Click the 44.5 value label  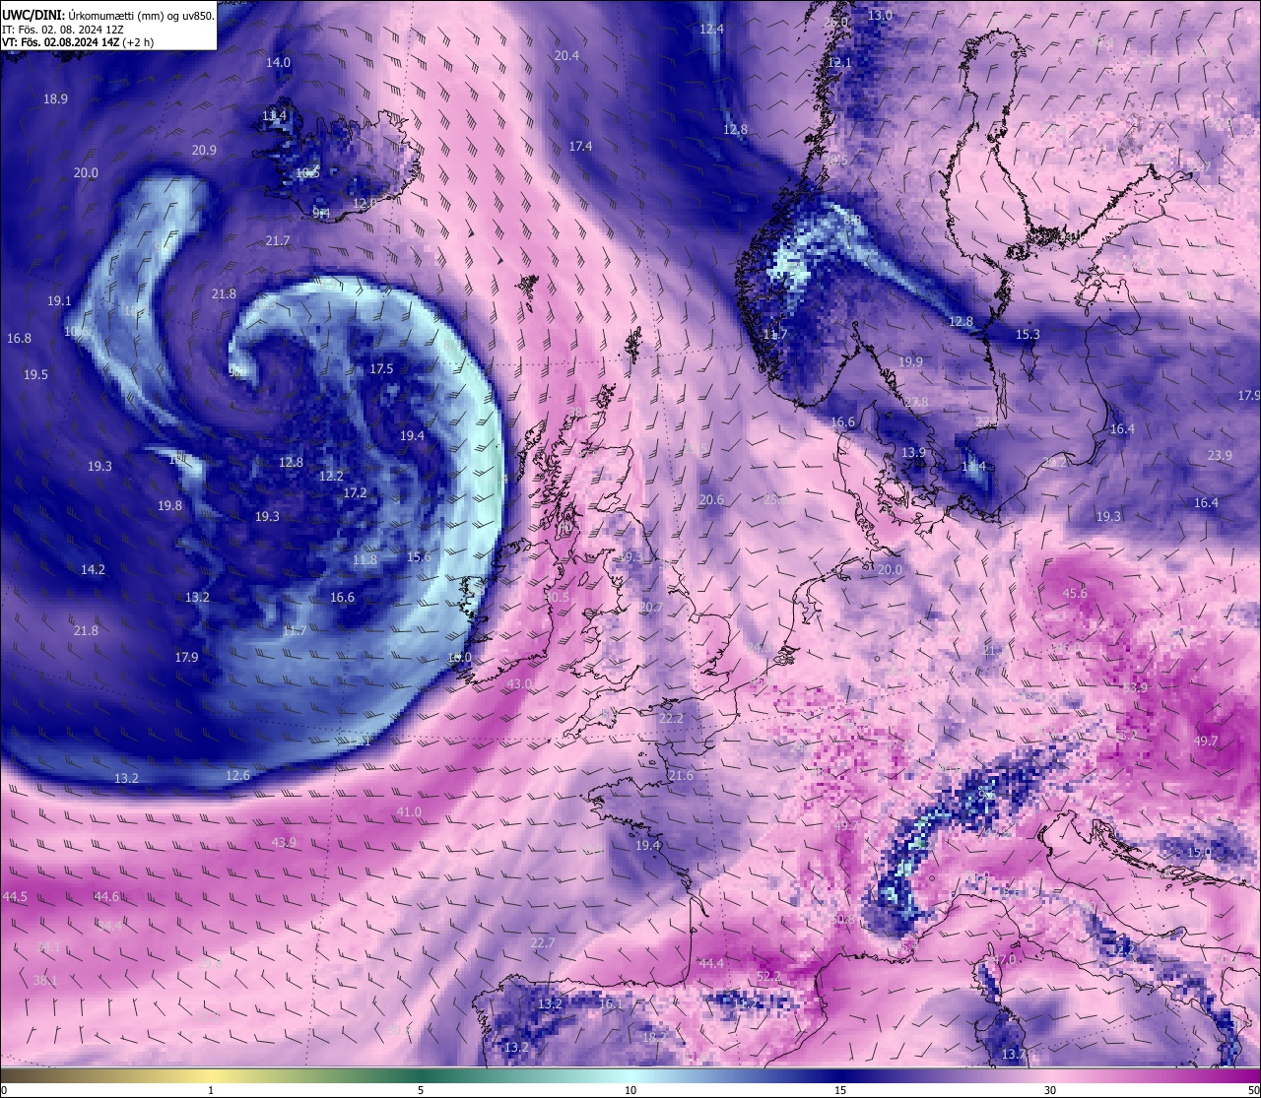15,896
